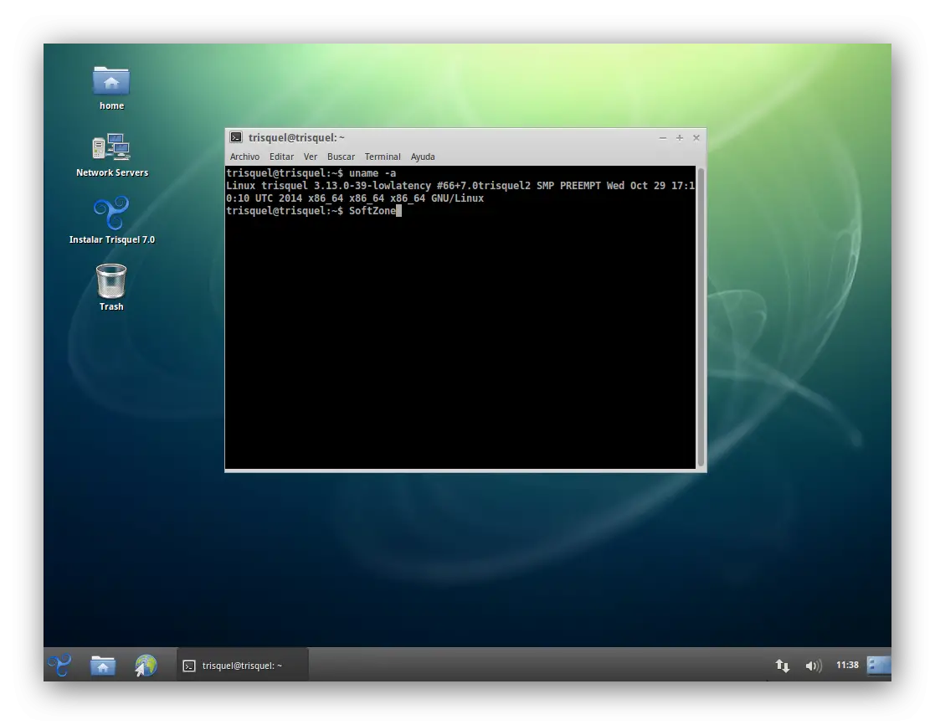This screenshot has width=935, height=725.
Task: Open the Terminal menu
Action: [383, 157]
